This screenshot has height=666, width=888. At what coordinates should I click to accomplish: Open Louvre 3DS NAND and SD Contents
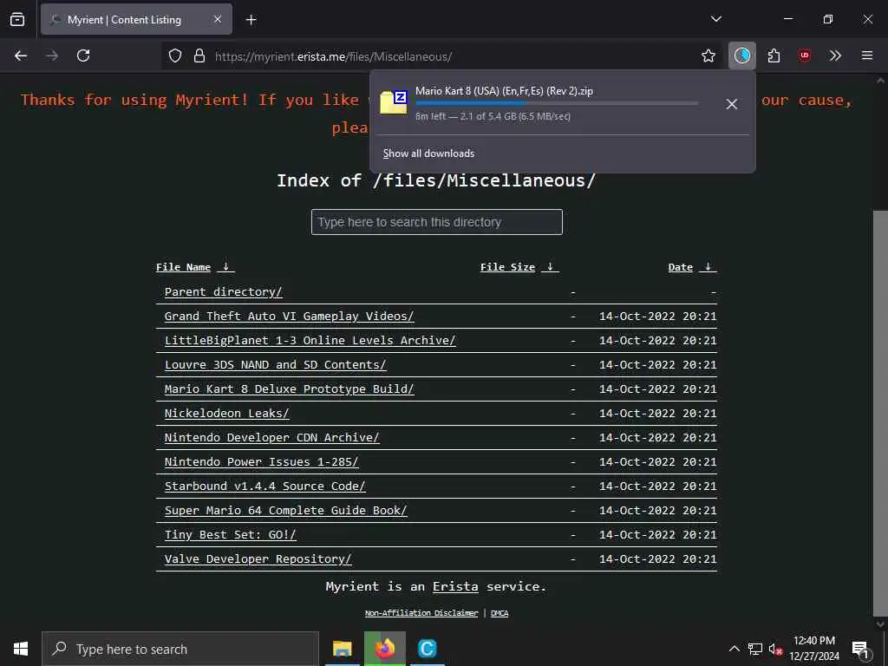click(x=275, y=365)
